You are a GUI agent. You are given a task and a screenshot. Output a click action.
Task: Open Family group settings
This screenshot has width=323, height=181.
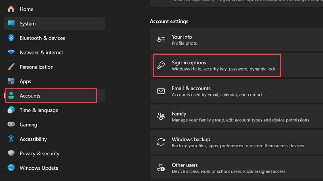pyautogui.click(x=179, y=114)
